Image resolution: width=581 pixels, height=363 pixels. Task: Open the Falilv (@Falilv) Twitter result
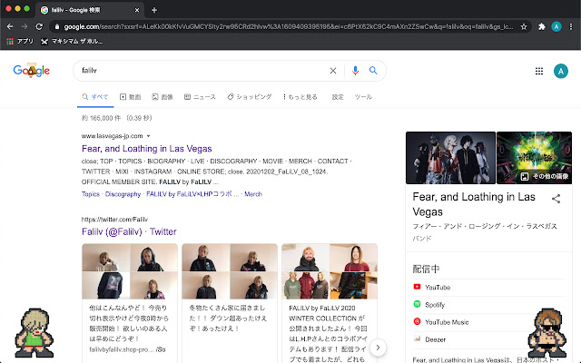pyautogui.click(x=129, y=231)
